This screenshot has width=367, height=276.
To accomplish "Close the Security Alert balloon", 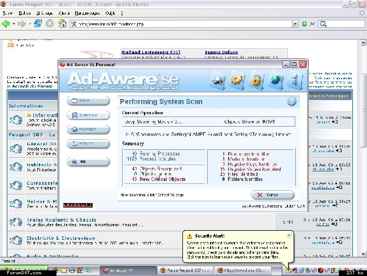I will click(x=289, y=235).
